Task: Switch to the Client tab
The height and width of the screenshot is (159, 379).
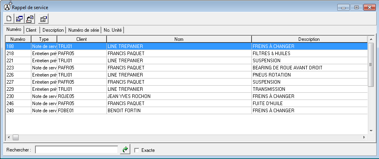Action: click(31, 30)
